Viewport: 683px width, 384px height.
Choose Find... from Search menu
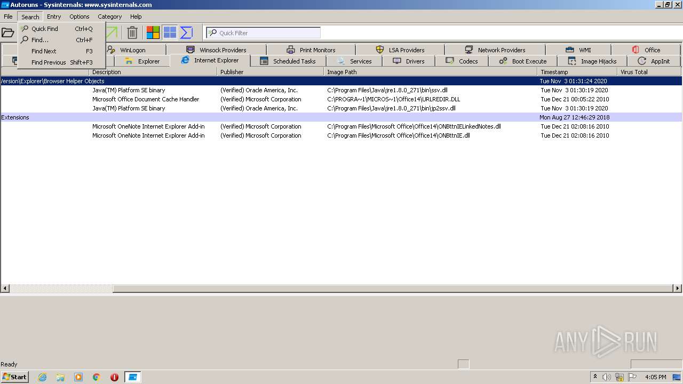(62, 40)
